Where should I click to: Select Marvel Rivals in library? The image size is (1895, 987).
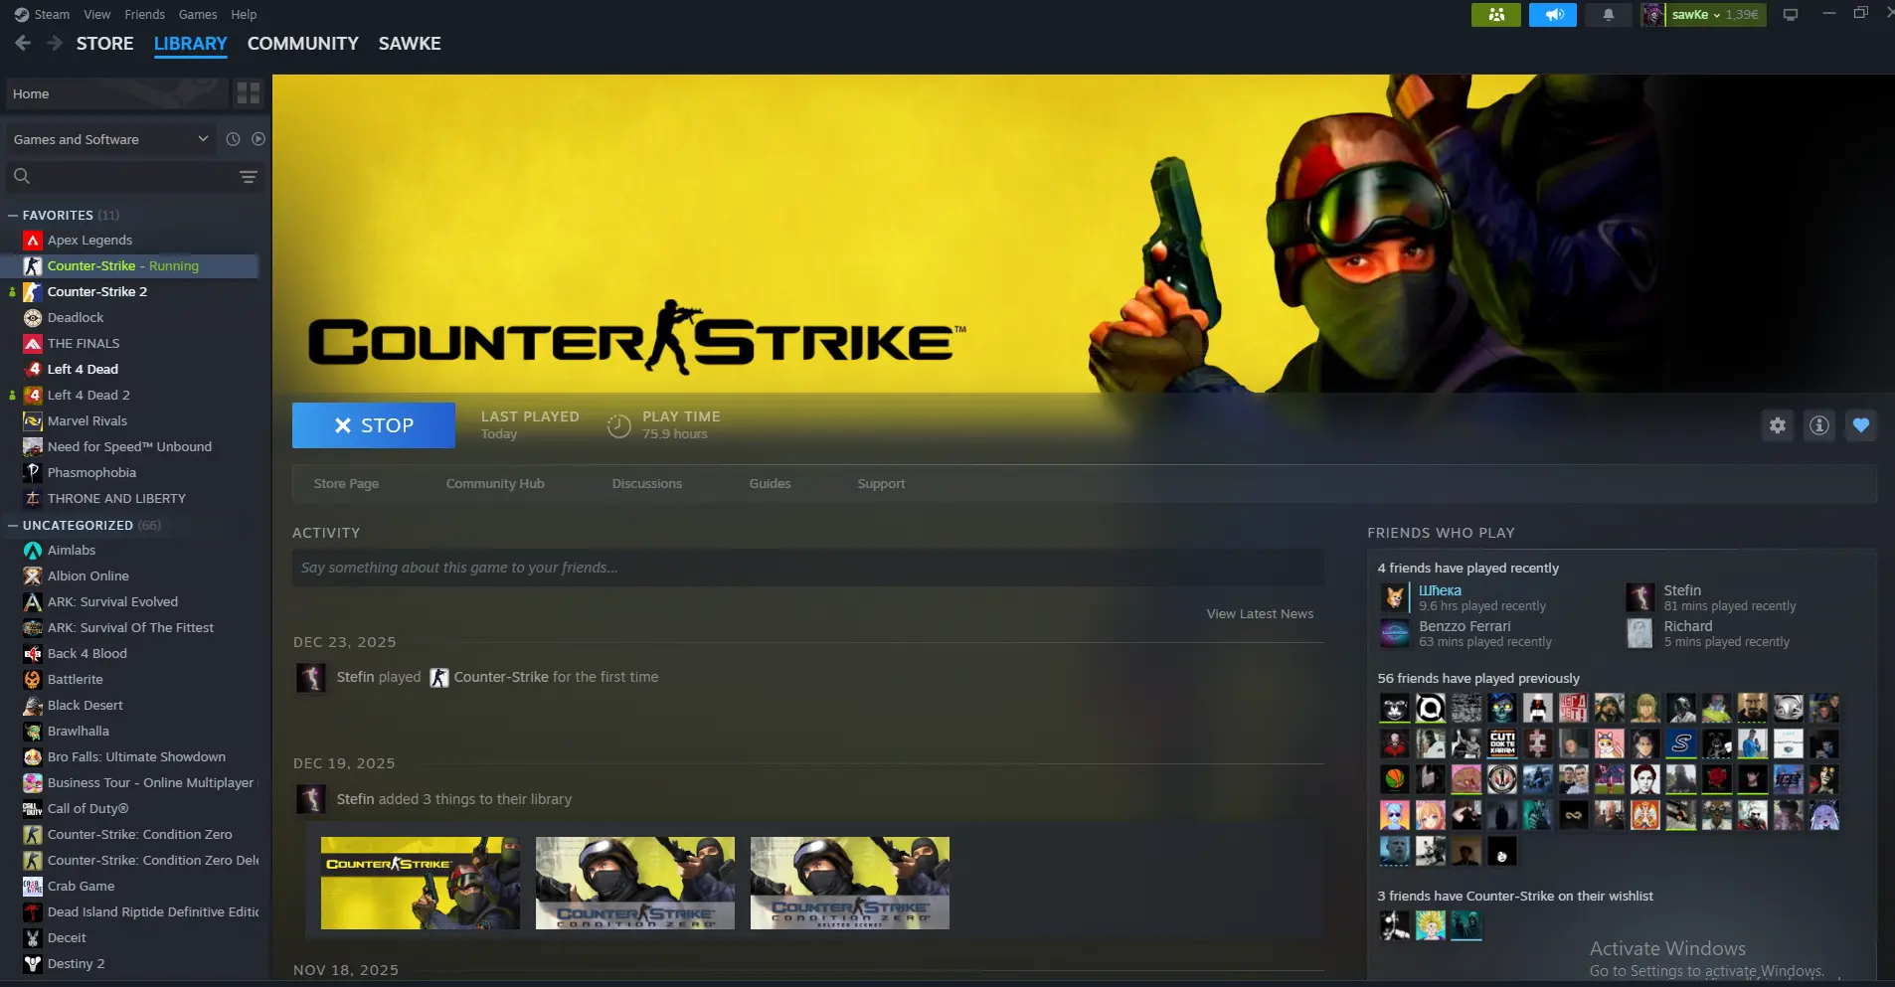click(x=87, y=421)
